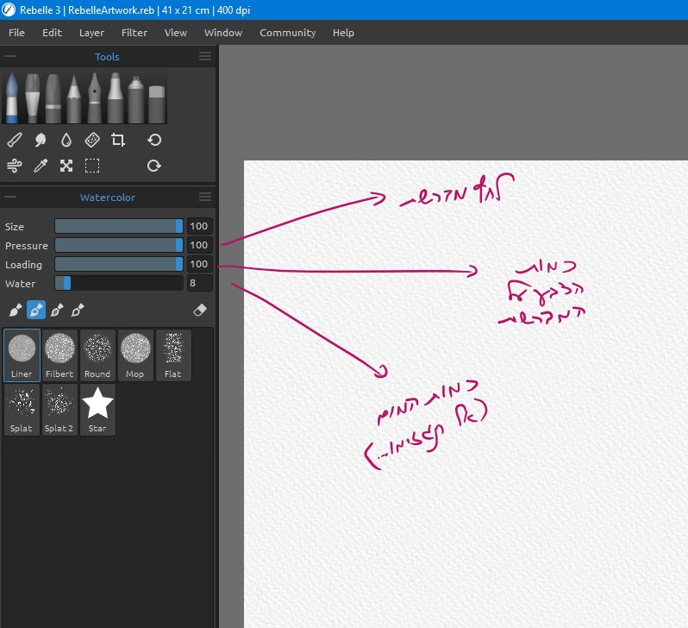Viewport: 688px width, 628px height.
Task: Click the Water slider bar
Action: click(118, 283)
